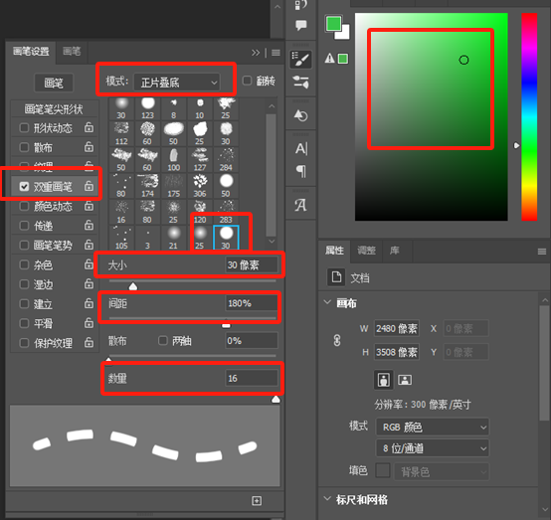Click the create new brush icon
This screenshot has height=520, width=551.
point(257,501)
